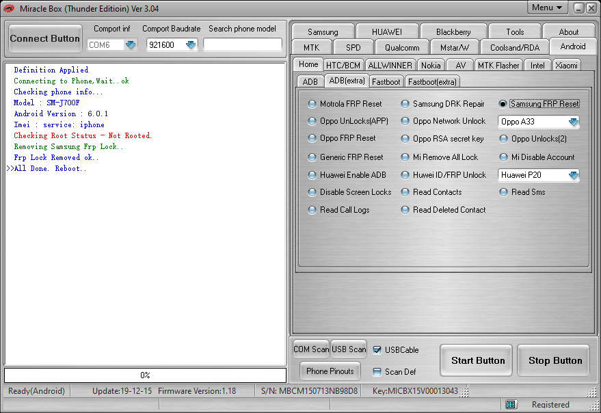Open the Tools tab
This screenshot has width=601, height=413.
(x=515, y=32)
